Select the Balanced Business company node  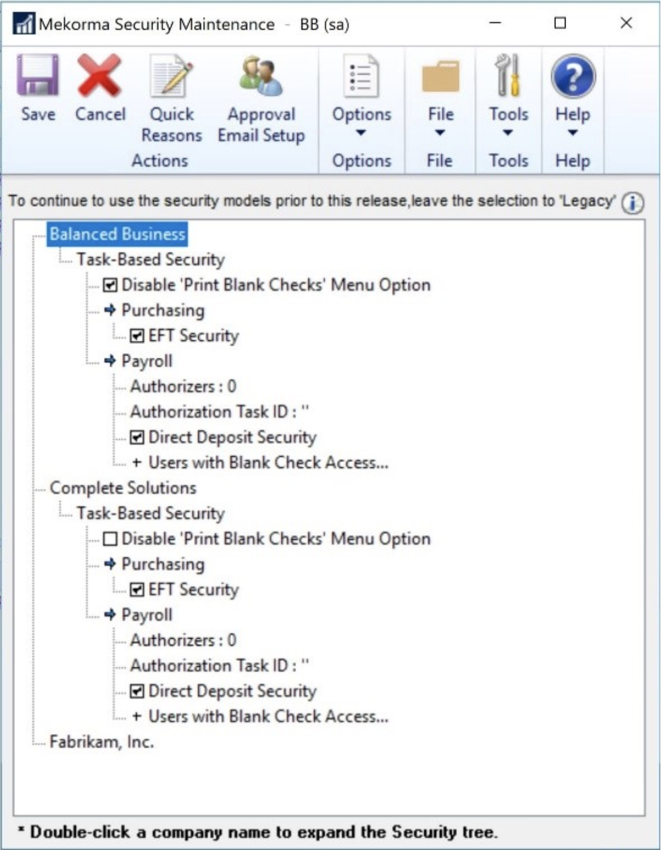(118, 234)
